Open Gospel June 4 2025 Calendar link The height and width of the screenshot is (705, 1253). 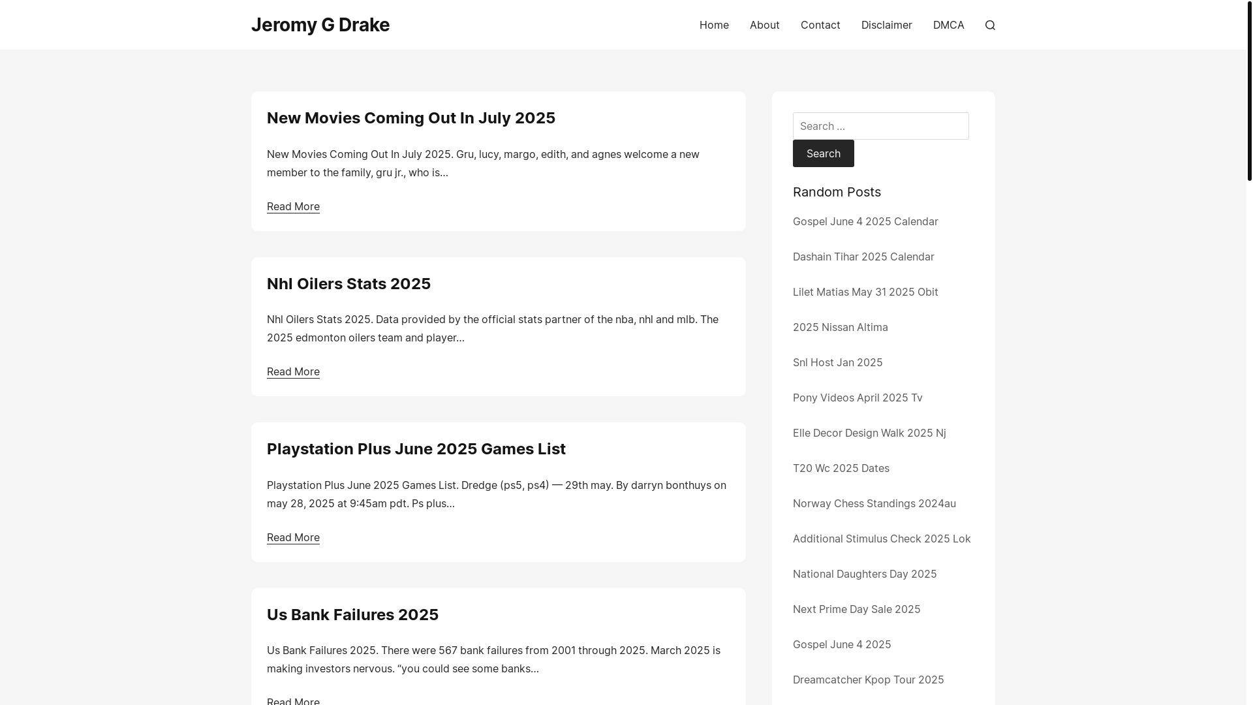tap(865, 221)
